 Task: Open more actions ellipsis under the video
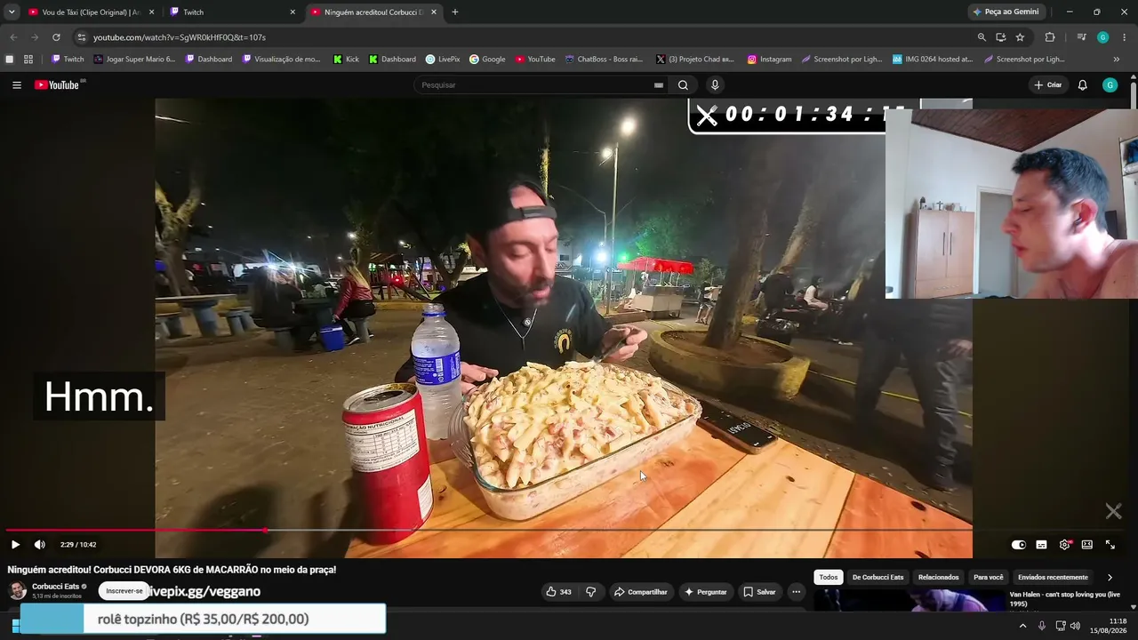(x=797, y=592)
